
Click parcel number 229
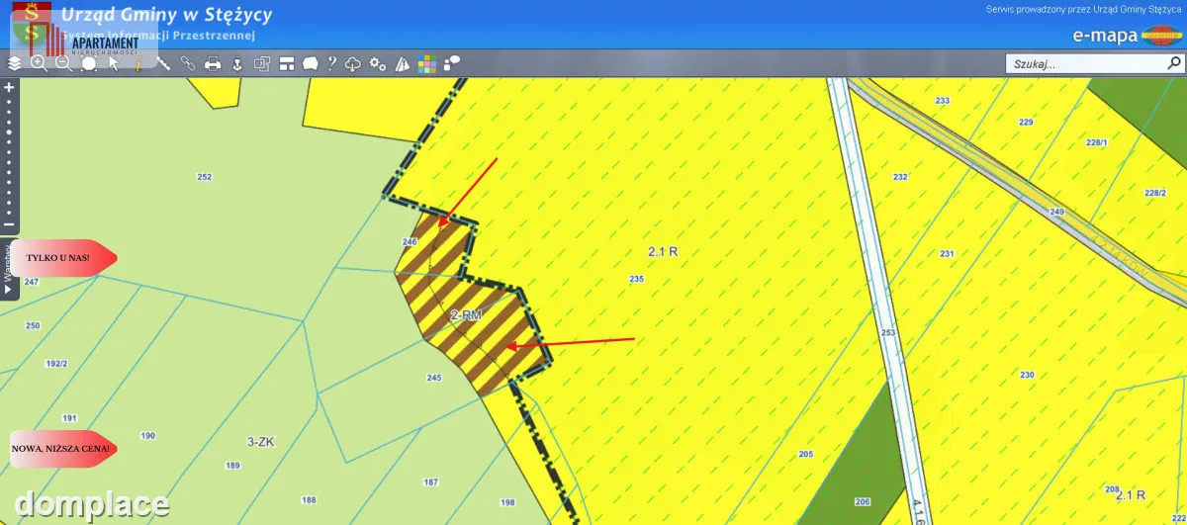tap(1026, 122)
